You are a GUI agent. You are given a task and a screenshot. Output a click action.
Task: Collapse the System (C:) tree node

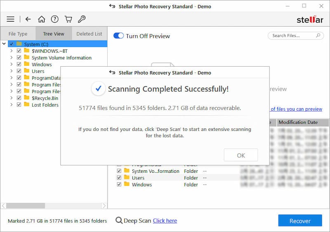pos(4,44)
